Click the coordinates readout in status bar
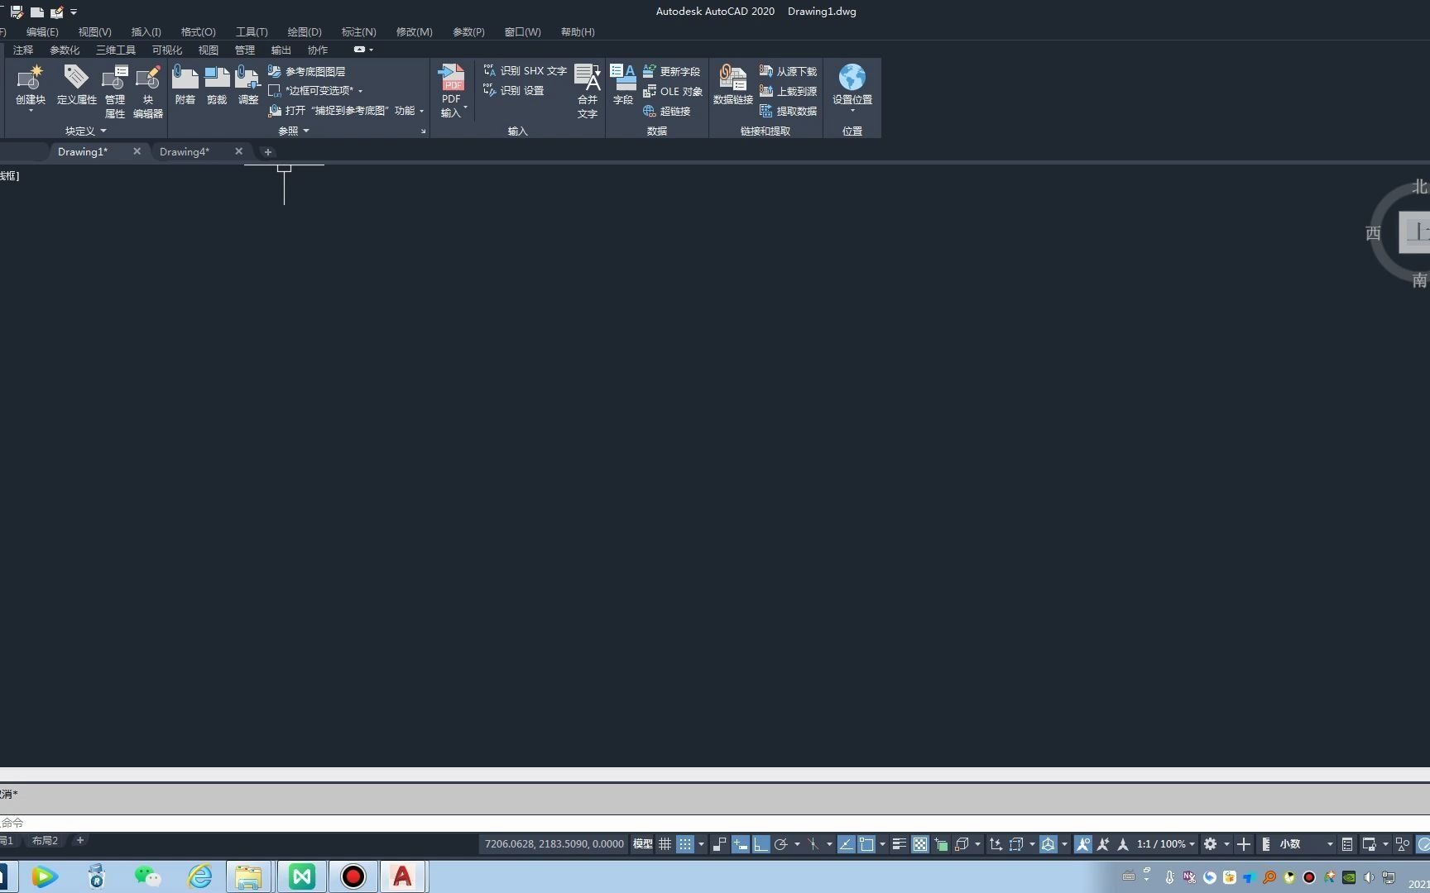 click(x=554, y=844)
